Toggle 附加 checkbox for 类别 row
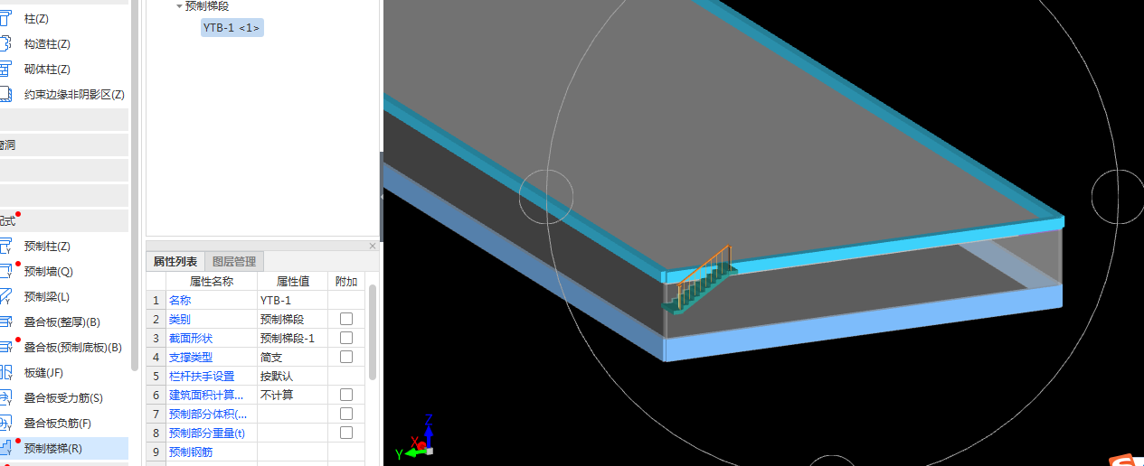This screenshot has width=1144, height=466. point(346,319)
